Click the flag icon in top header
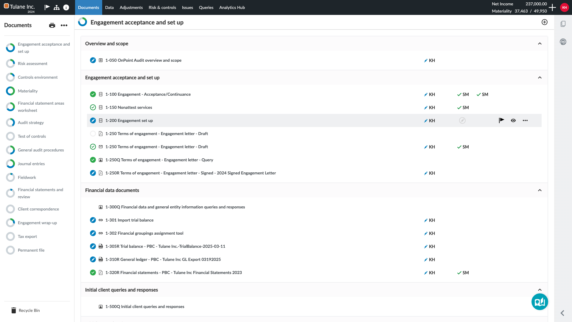 [47, 7]
